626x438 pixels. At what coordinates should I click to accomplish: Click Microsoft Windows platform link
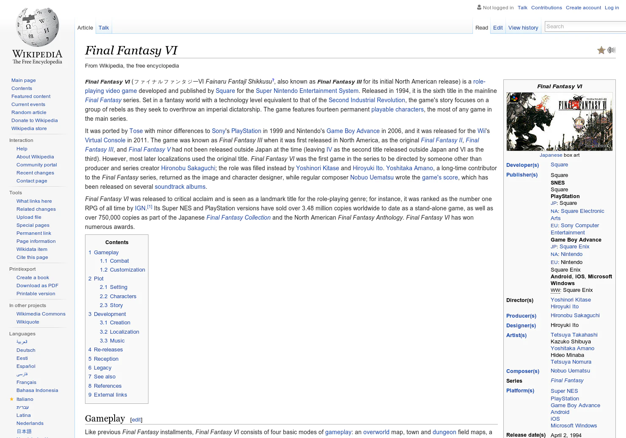point(574,426)
